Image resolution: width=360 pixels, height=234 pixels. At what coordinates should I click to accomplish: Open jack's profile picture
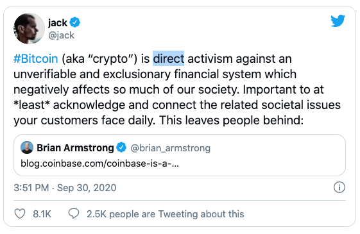tap(29, 28)
